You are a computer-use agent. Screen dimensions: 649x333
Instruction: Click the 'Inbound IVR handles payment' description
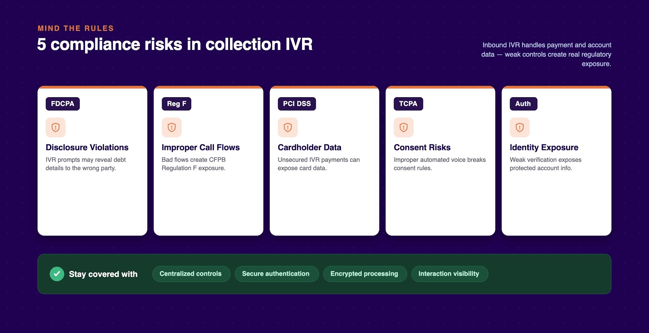[x=546, y=54]
